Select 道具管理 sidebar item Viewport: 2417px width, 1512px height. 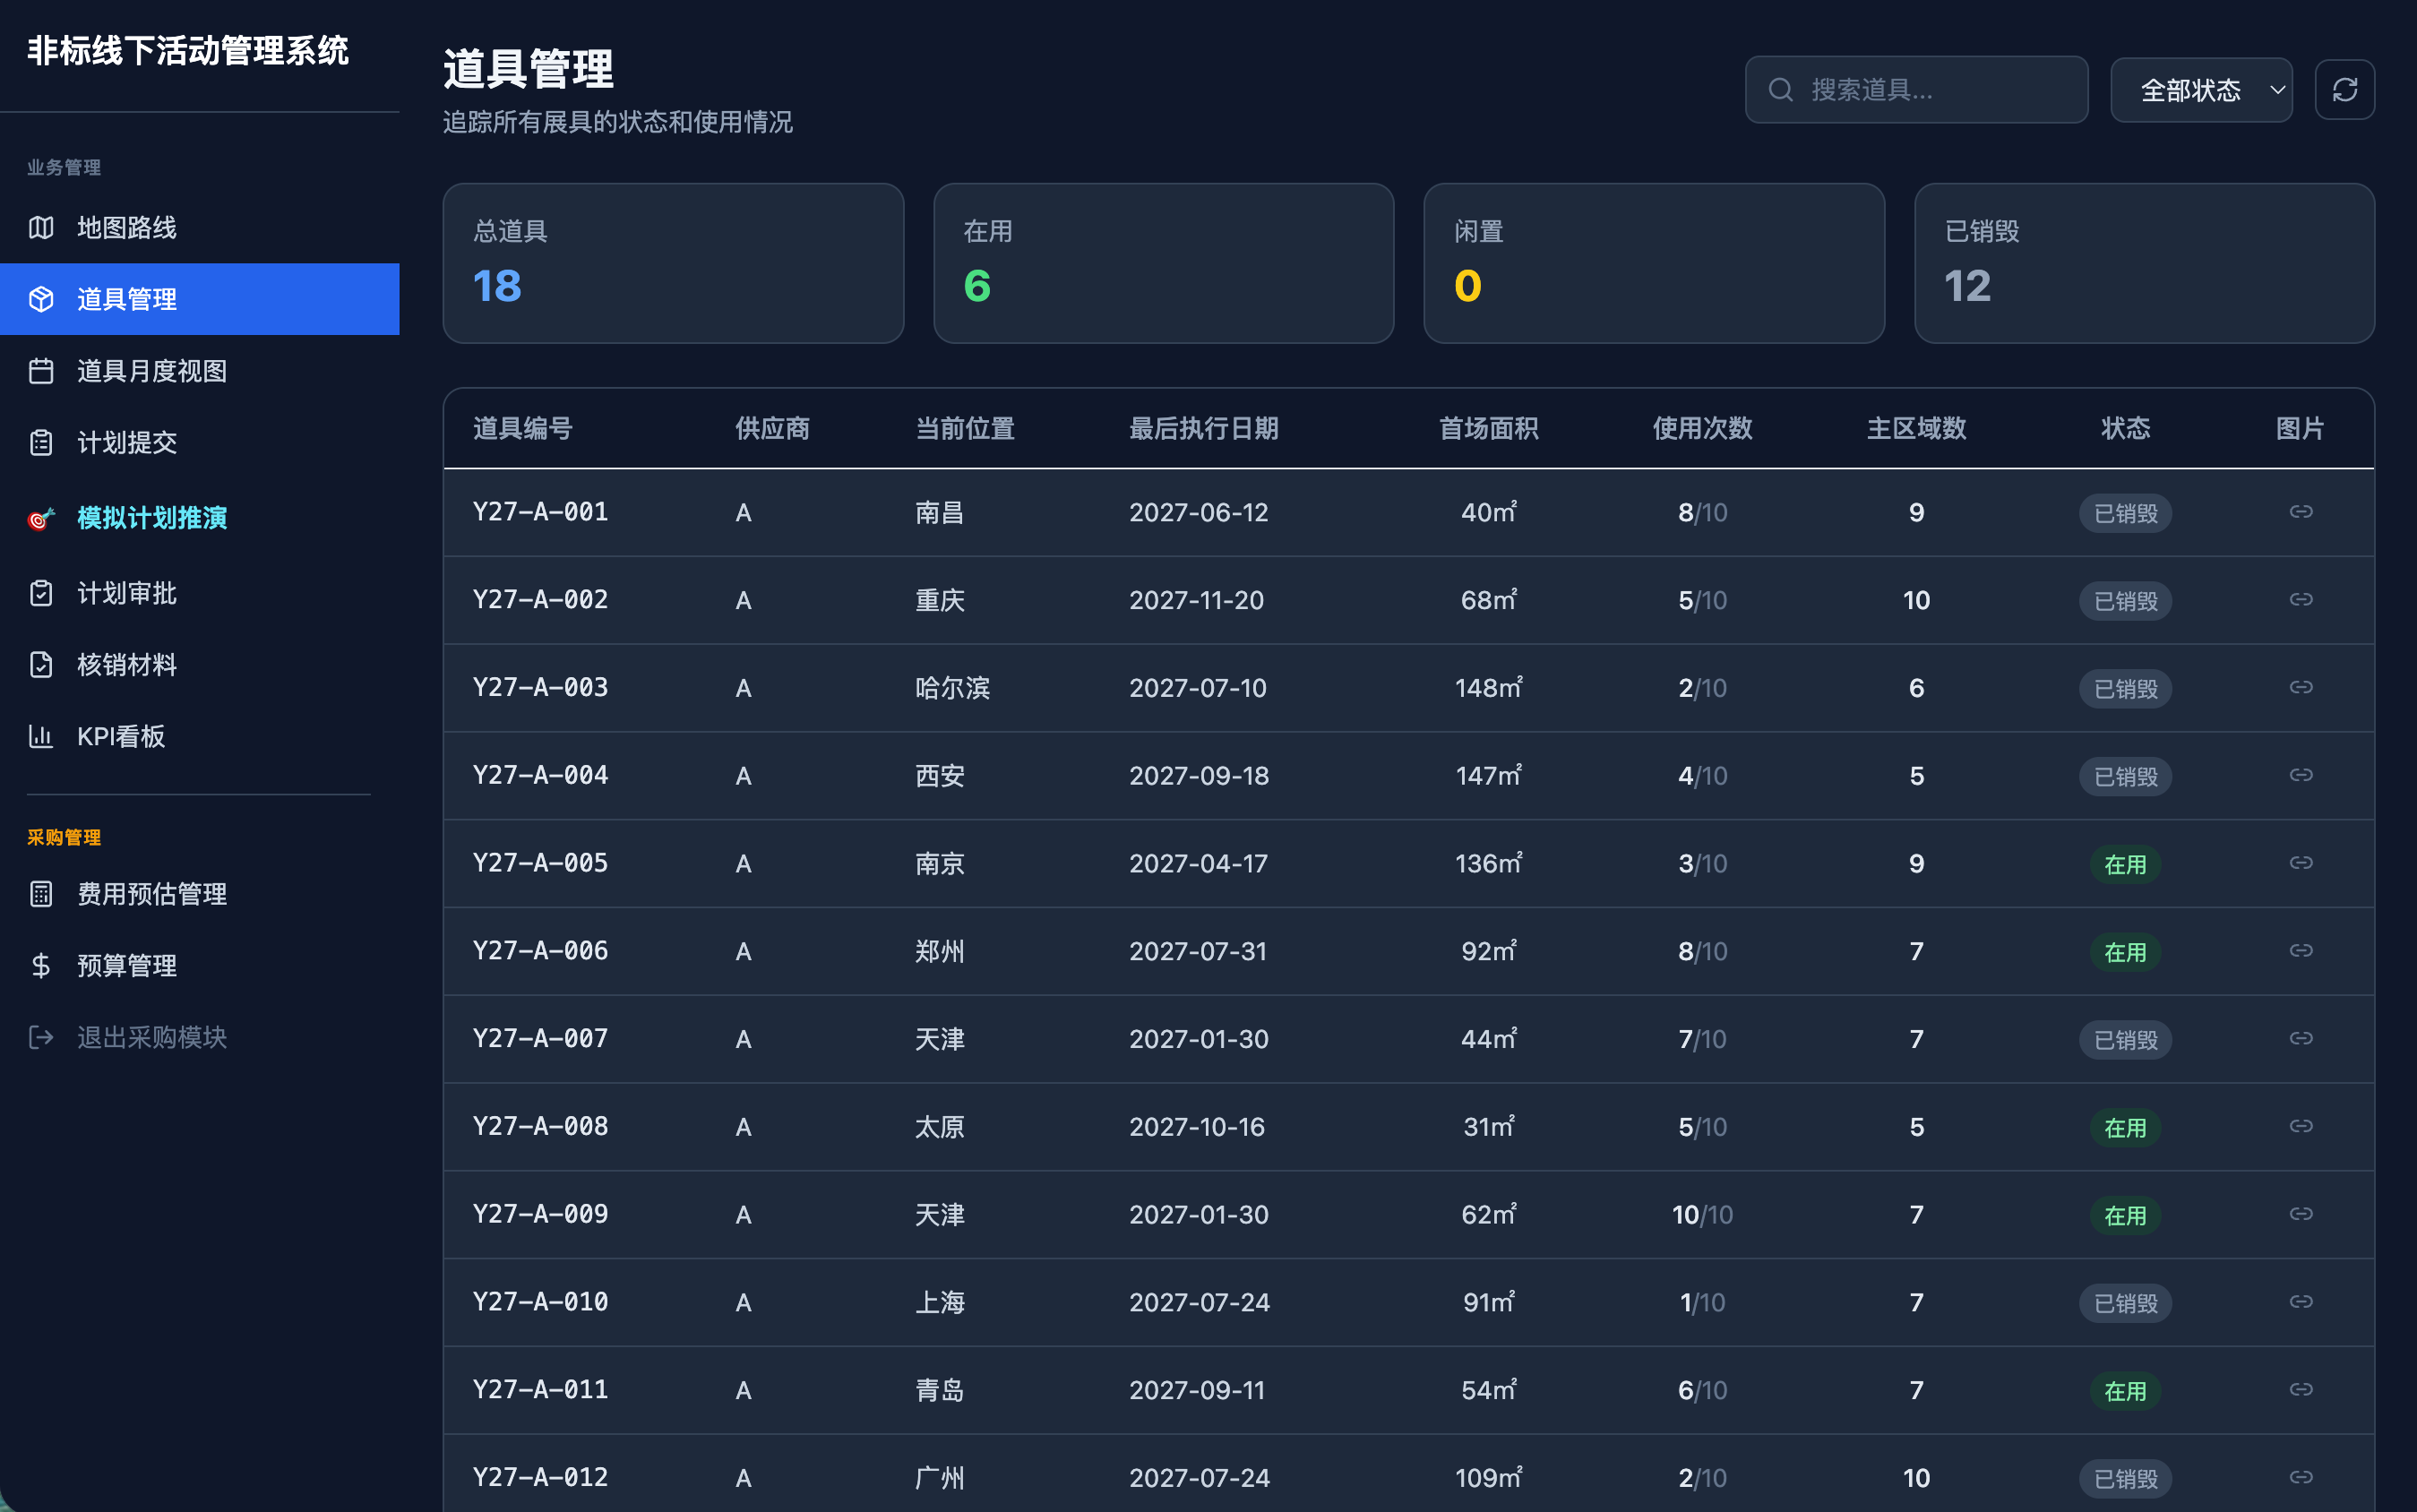pyautogui.click(x=200, y=299)
